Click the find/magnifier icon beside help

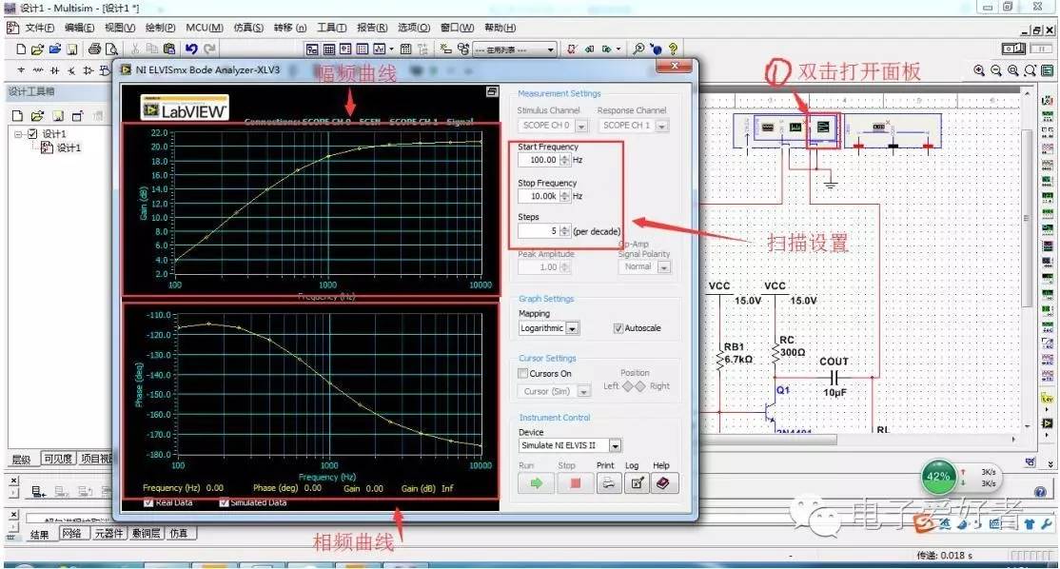[x=638, y=49]
